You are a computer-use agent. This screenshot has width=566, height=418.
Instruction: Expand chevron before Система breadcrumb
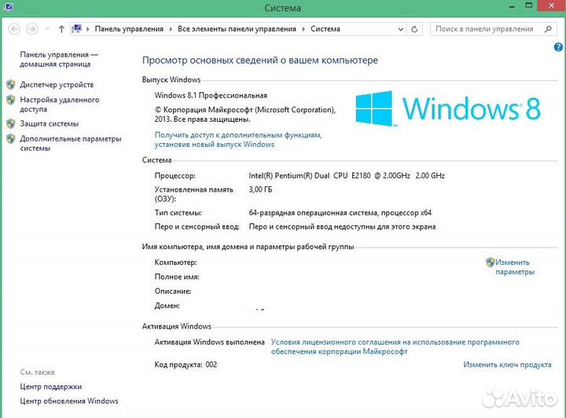[303, 29]
